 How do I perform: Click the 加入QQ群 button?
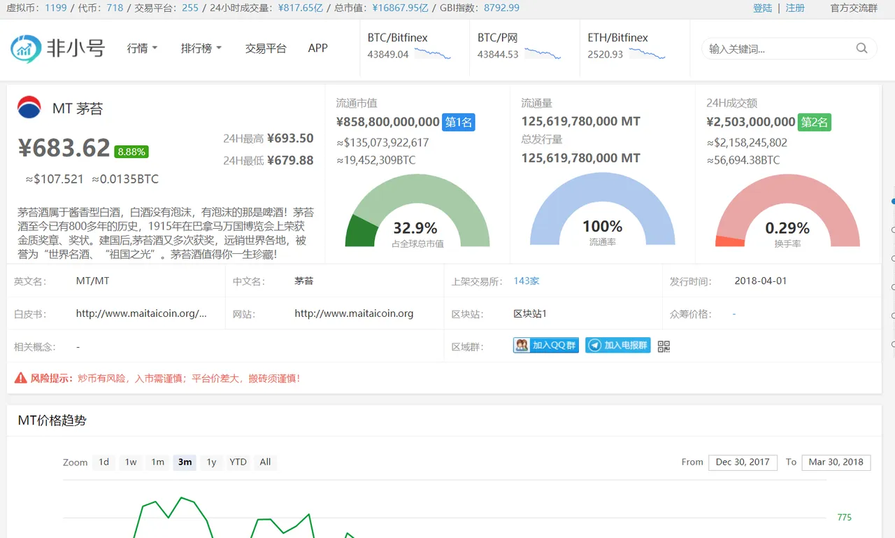click(x=546, y=346)
